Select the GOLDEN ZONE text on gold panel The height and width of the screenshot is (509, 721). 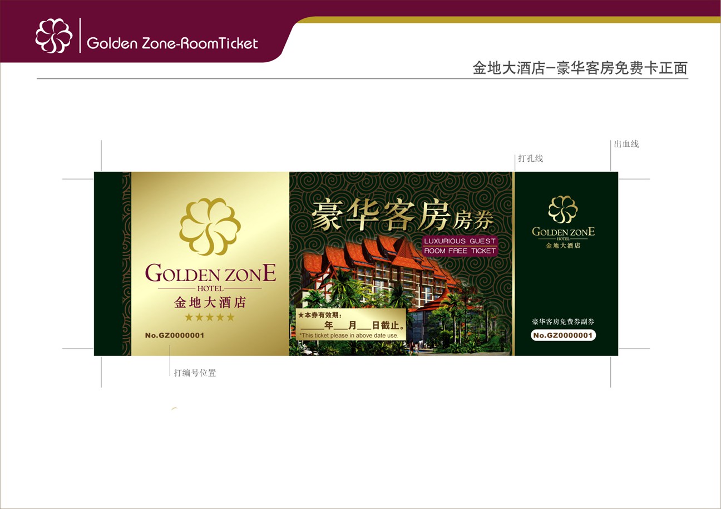210,273
